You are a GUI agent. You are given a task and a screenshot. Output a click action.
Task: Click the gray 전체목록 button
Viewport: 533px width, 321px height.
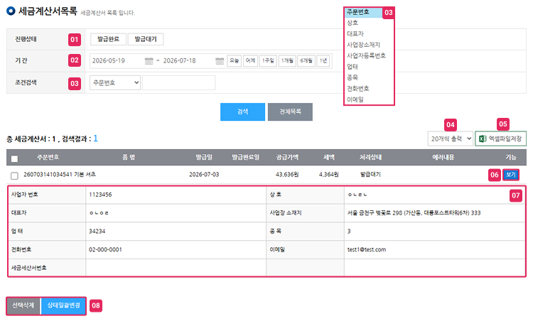290,111
